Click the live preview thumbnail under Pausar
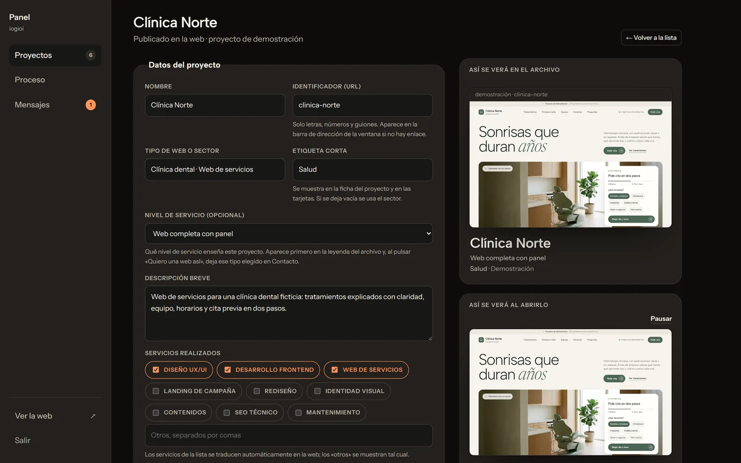This screenshot has height=463, width=741. (571, 392)
